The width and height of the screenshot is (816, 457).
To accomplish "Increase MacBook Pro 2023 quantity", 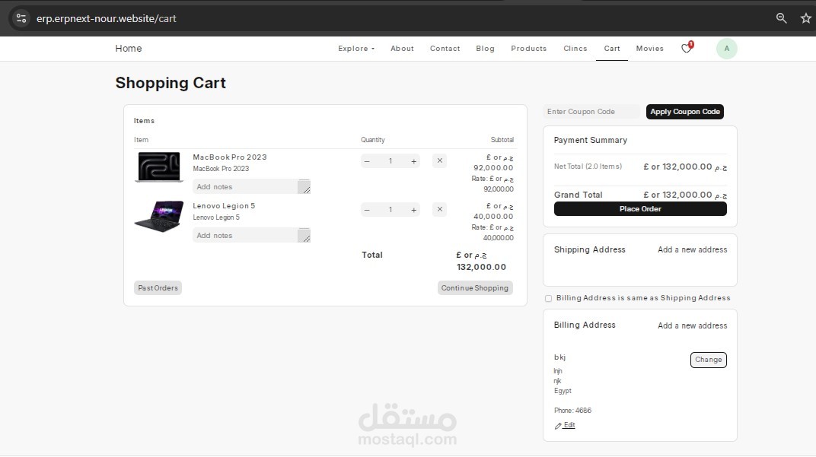I will [x=414, y=161].
